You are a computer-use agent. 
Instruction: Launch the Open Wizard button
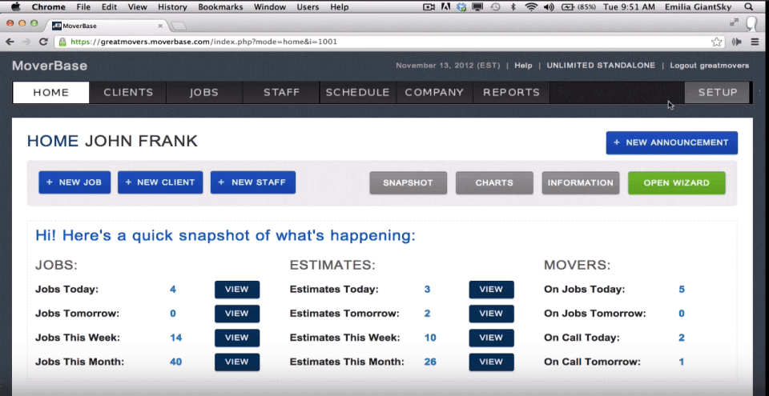(x=677, y=183)
